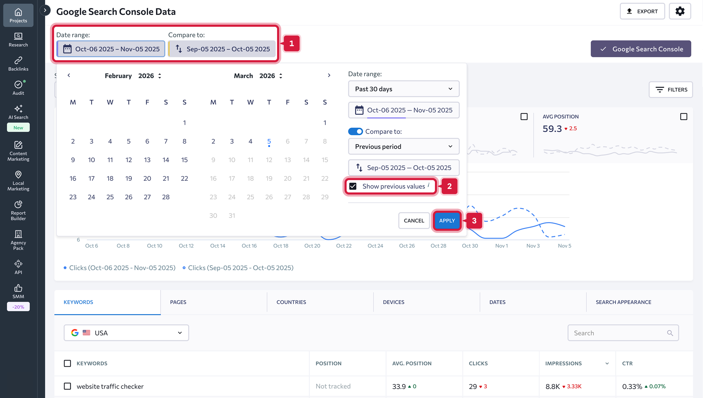Open the Local Marketing tool
This screenshot has width=703, height=398.
point(18,181)
